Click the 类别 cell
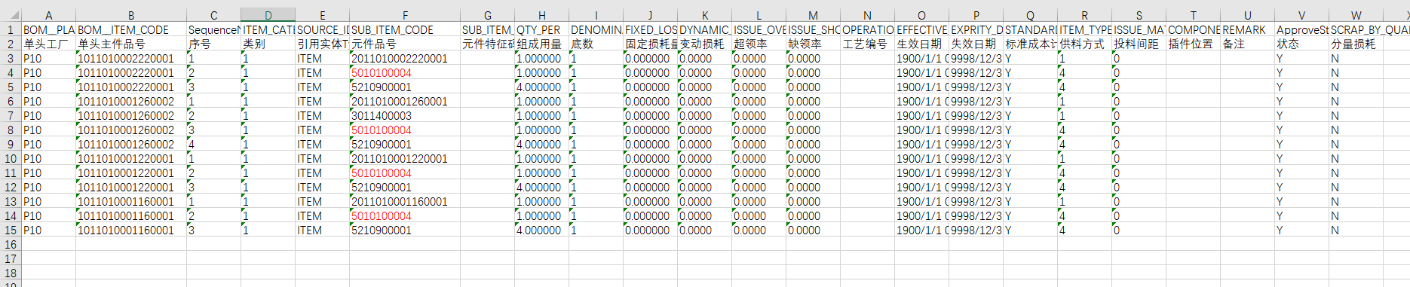 268,44
